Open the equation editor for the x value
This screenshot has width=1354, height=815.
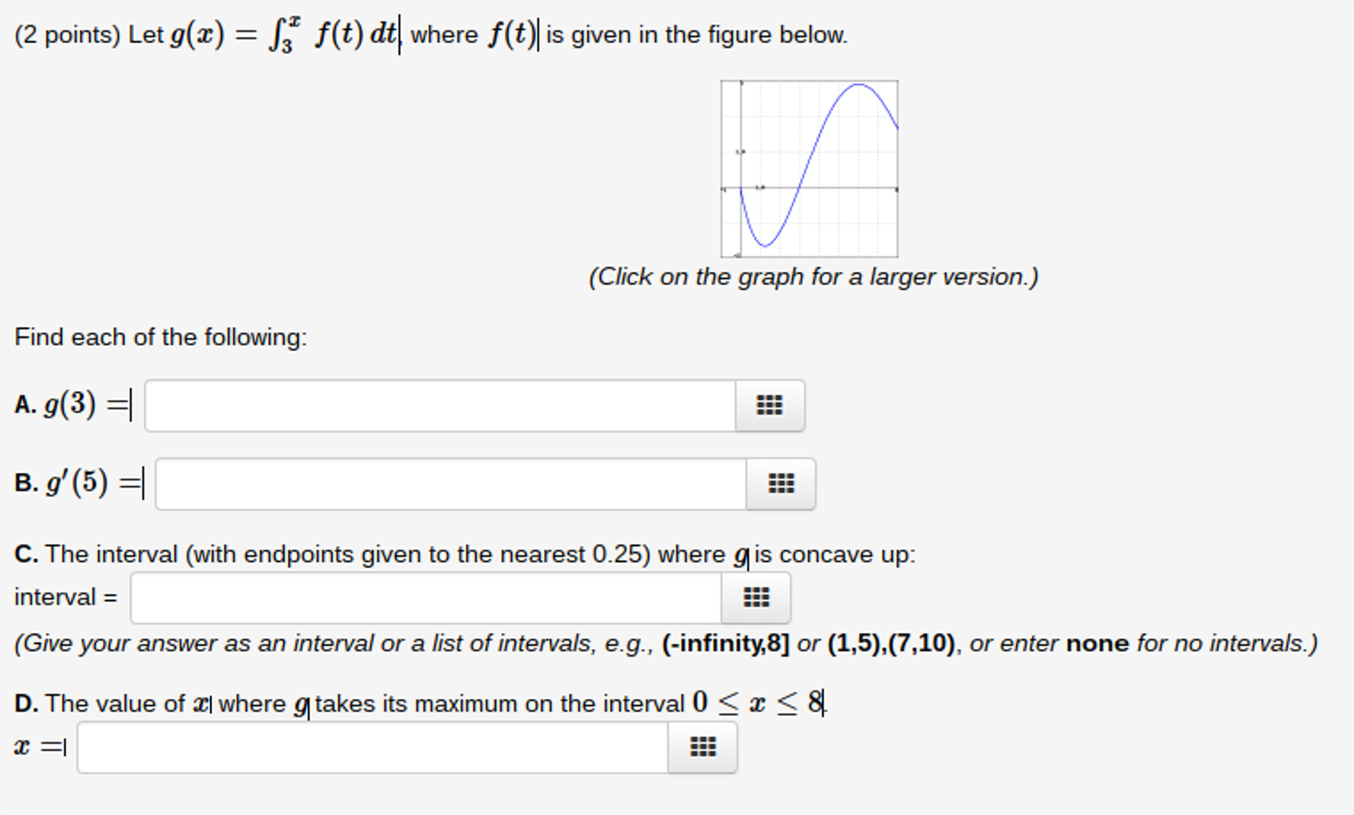(x=703, y=746)
